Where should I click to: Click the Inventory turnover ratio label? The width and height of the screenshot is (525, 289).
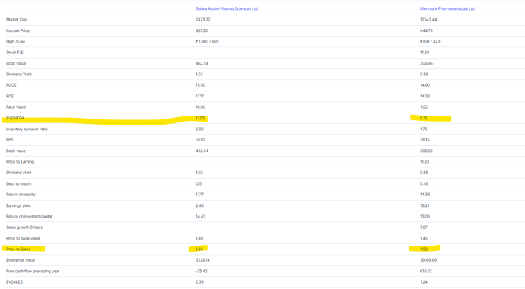27,129
